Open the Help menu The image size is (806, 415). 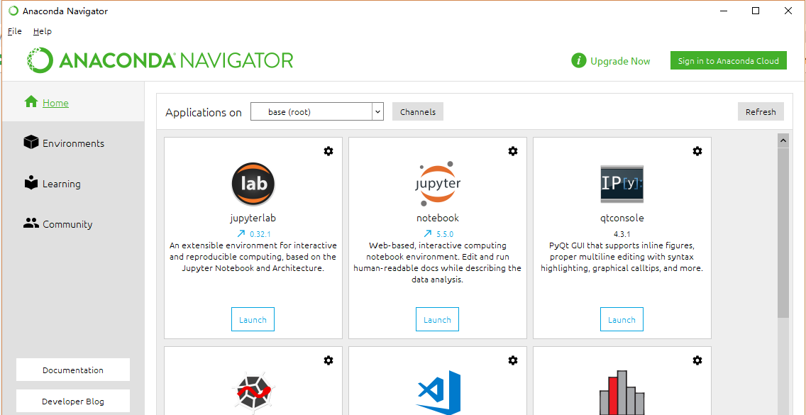pyautogui.click(x=42, y=31)
